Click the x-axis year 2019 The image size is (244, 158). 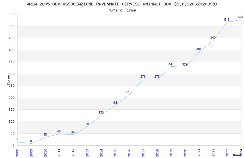click(x=171, y=153)
